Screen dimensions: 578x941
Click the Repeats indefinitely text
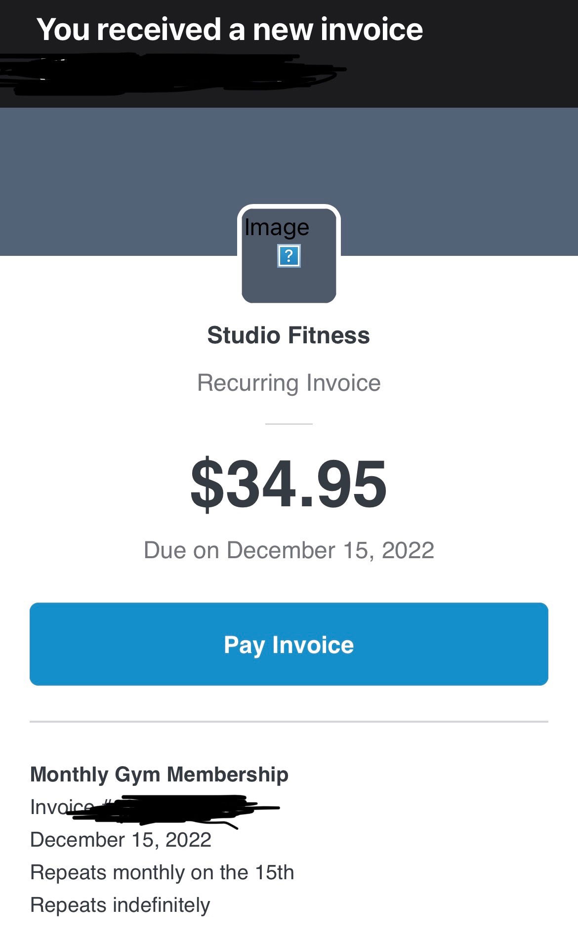120,905
